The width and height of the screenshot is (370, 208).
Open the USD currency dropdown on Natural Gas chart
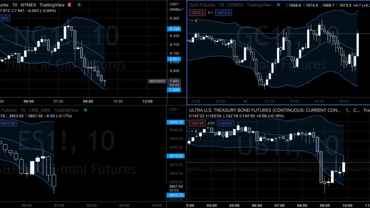pos(173,3)
